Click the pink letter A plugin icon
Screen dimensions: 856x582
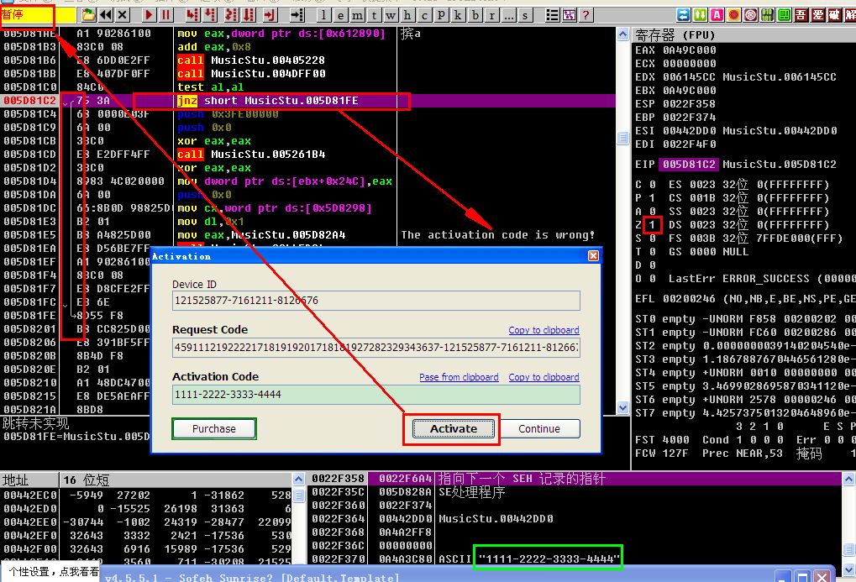pyautogui.click(x=717, y=15)
